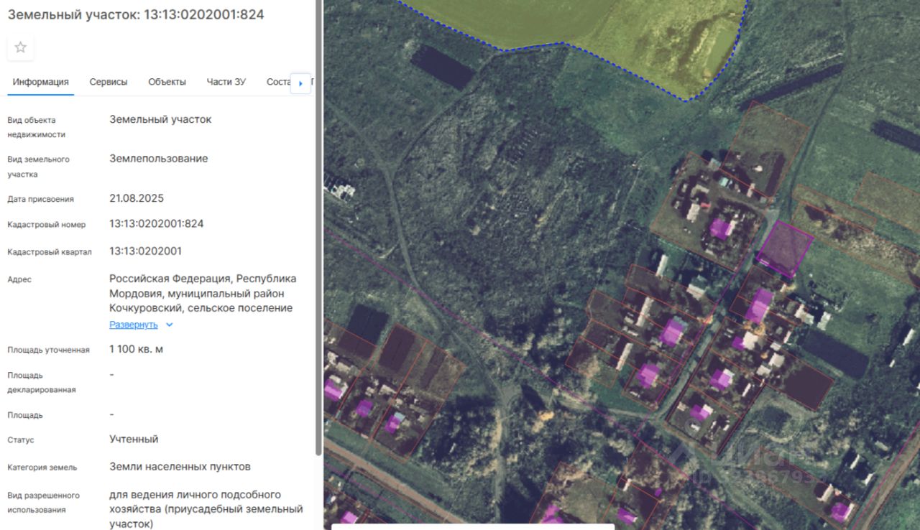Screen dimensions: 920x530
Task: Click the Площадь уточненная label
Action: tap(49, 350)
